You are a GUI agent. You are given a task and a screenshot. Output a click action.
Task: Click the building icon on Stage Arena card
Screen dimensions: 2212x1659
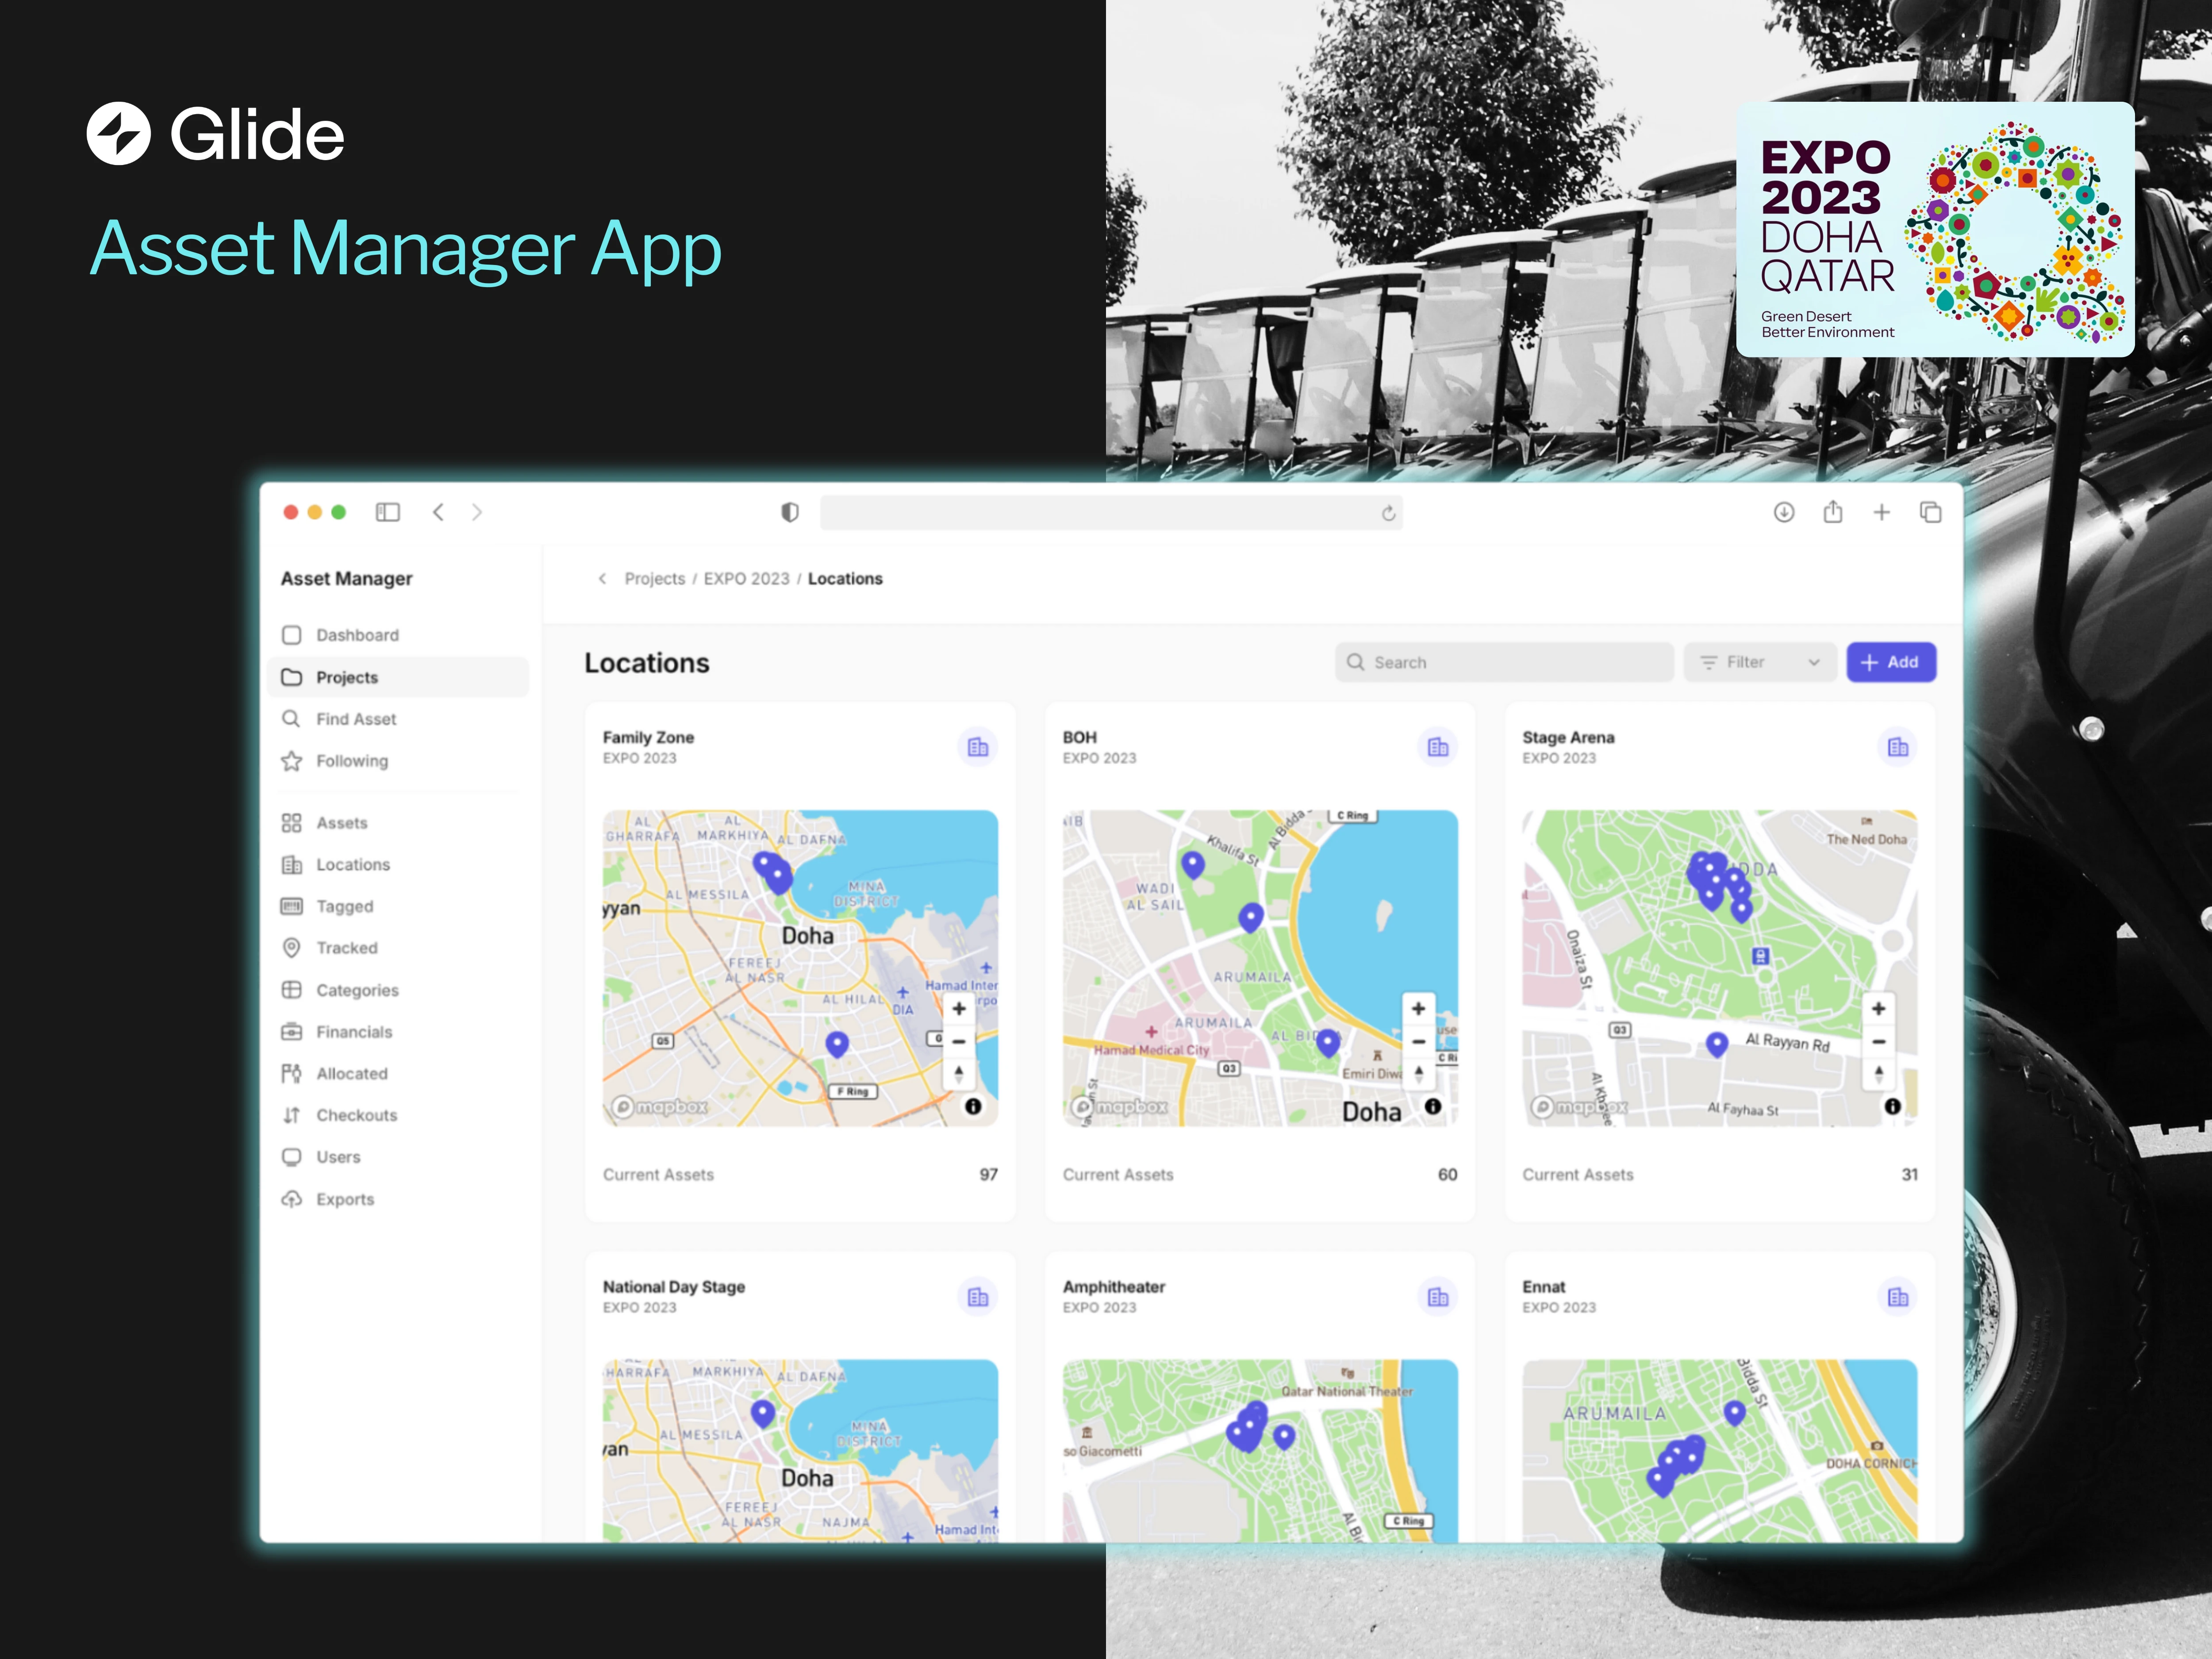[x=1897, y=747]
